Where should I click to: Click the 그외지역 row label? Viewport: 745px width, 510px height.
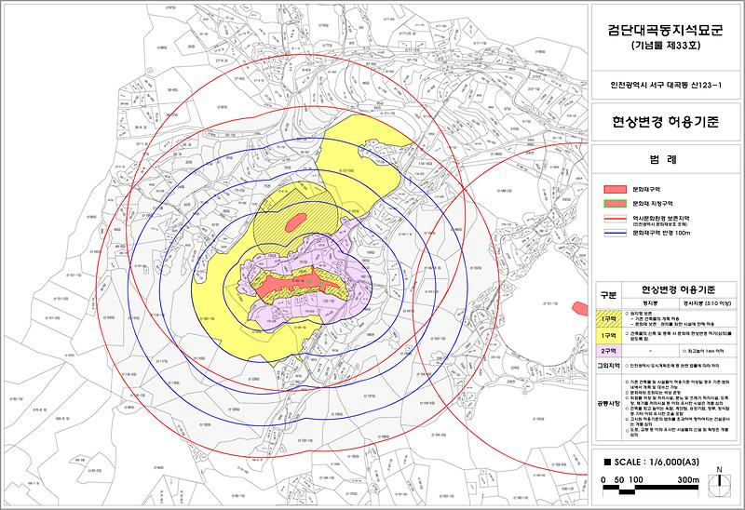click(x=609, y=366)
